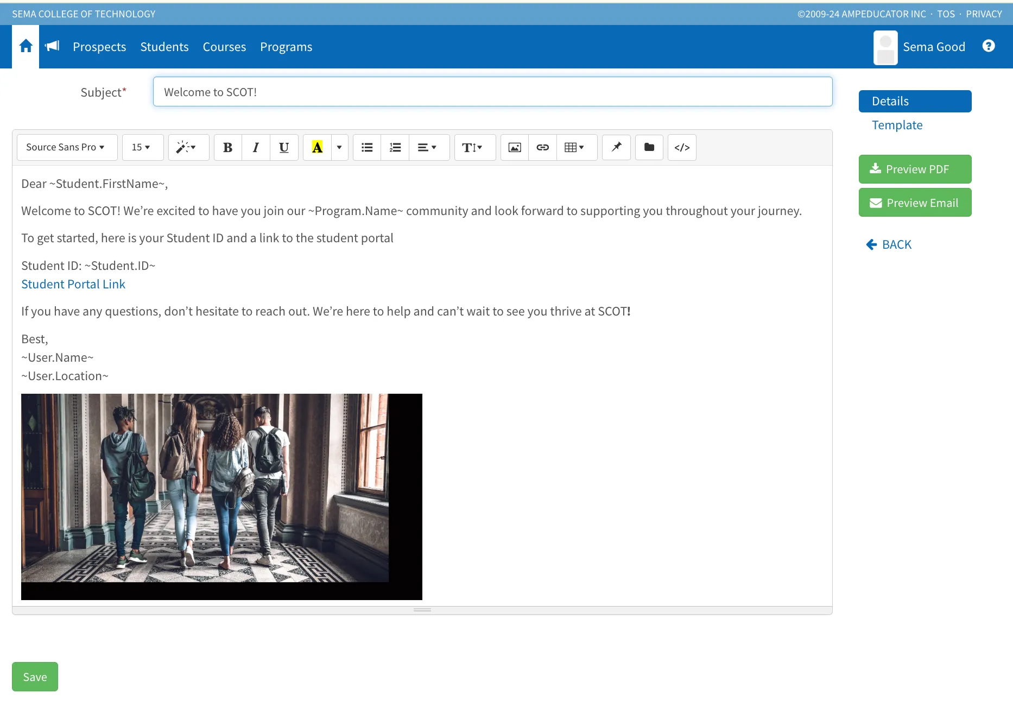Open the TOS link in header

pos(946,14)
